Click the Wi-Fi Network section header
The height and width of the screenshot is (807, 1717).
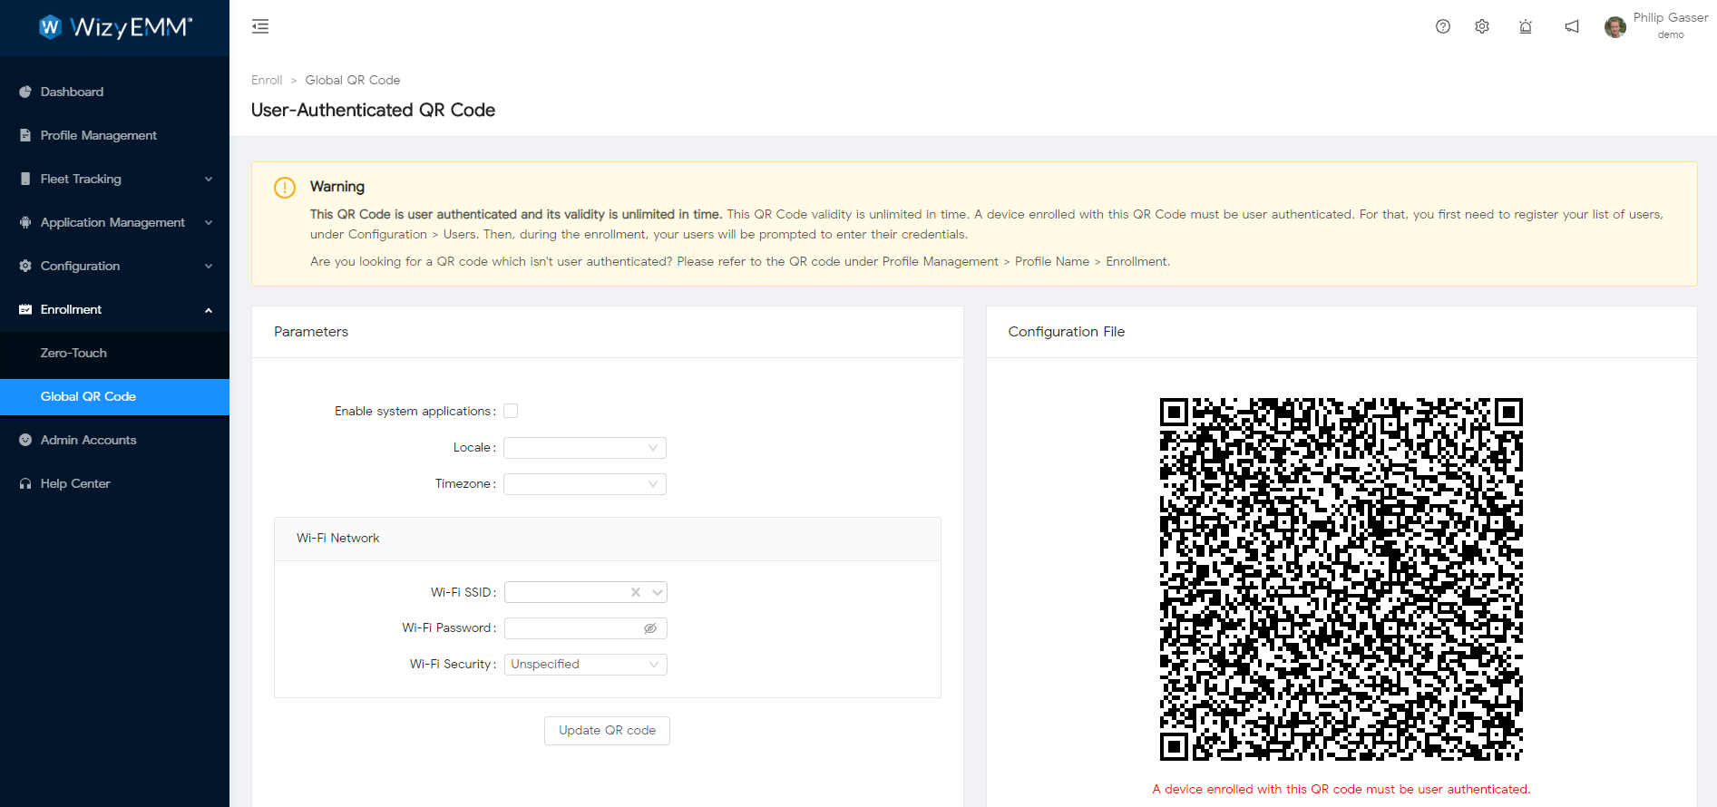pyautogui.click(x=608, y=539)
